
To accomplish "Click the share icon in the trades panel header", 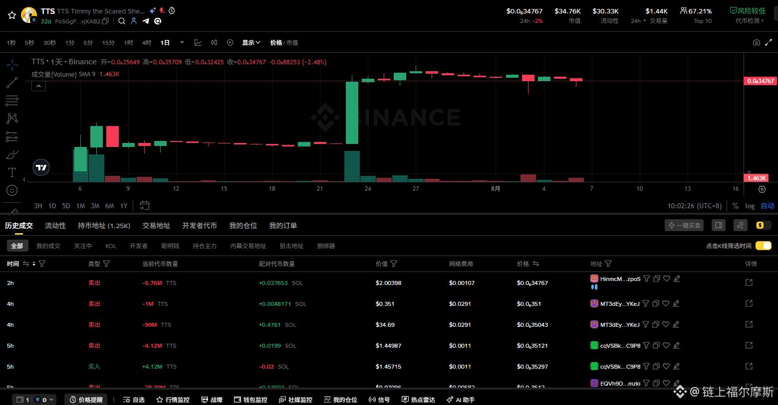I will pos(741,225).
